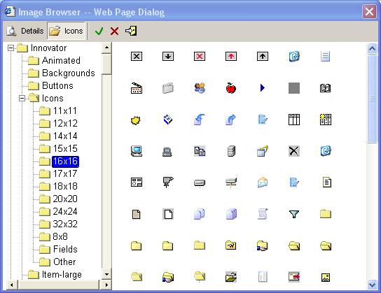The image size is (381, 293).
Task: Open the Fields folder
Action: tap(65, 249)
